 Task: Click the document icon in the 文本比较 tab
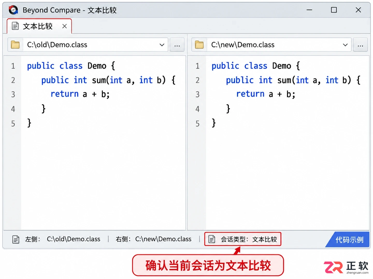16,26
